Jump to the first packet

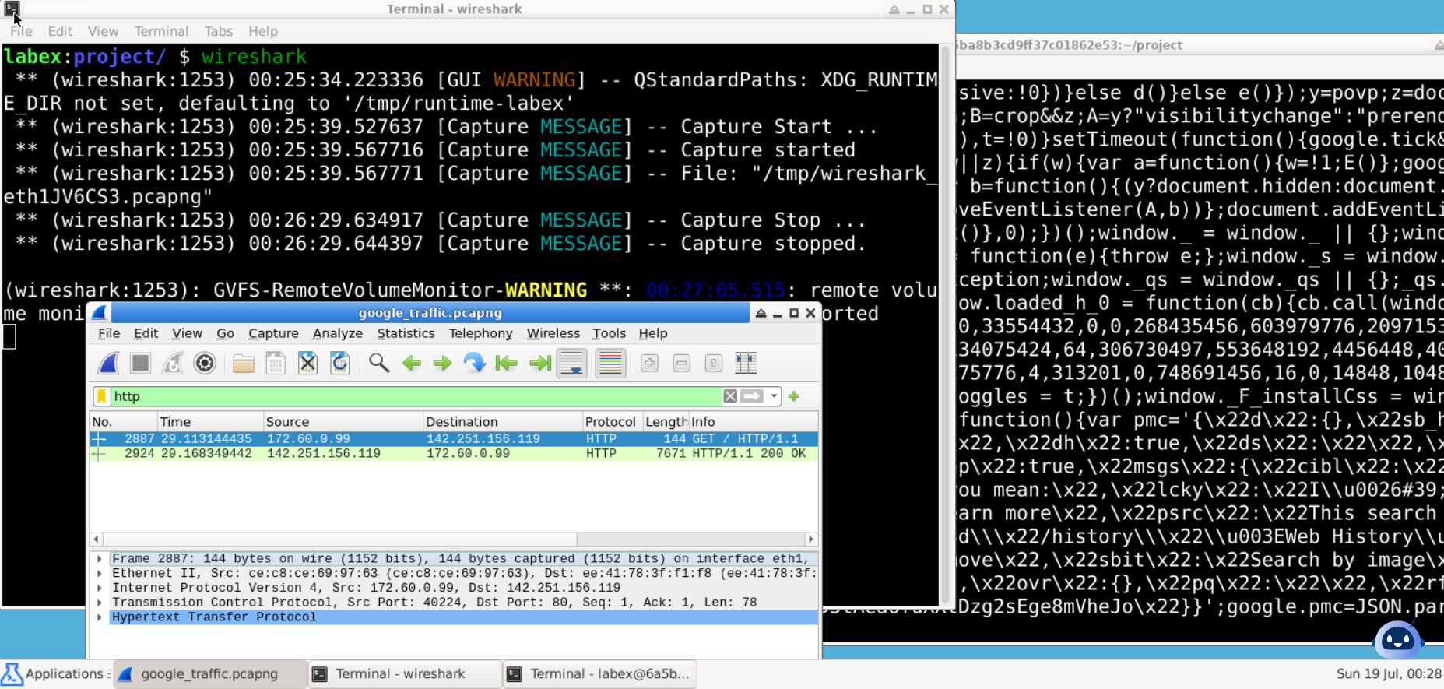pos(506,363)
